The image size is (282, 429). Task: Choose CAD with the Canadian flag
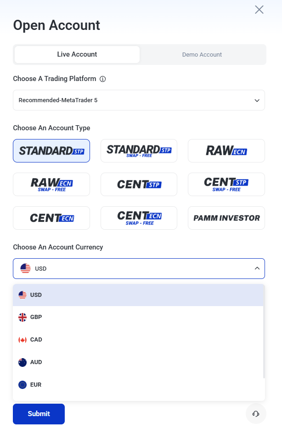coord(138,340)
